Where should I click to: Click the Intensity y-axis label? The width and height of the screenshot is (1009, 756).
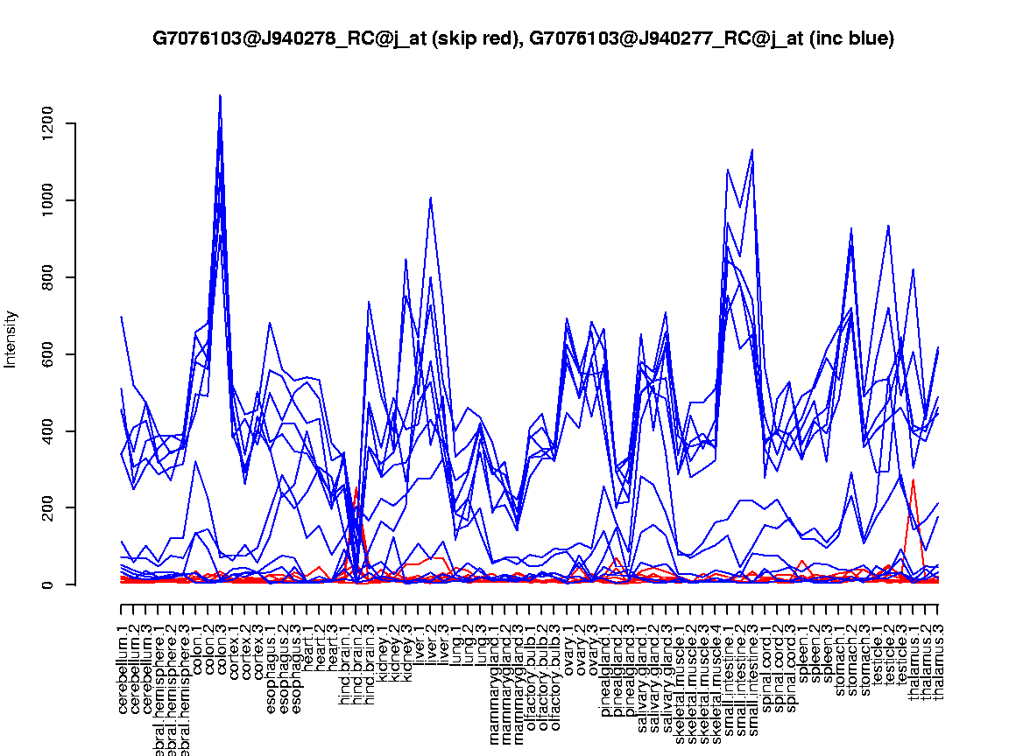(x=11, y=339)
